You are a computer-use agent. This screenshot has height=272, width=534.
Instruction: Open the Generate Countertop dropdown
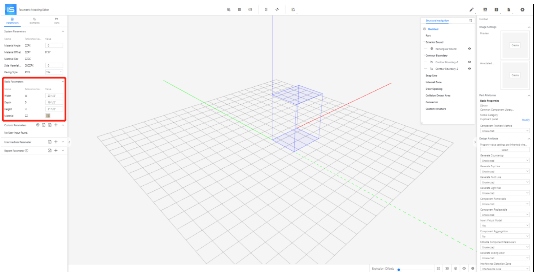point(504,161)
